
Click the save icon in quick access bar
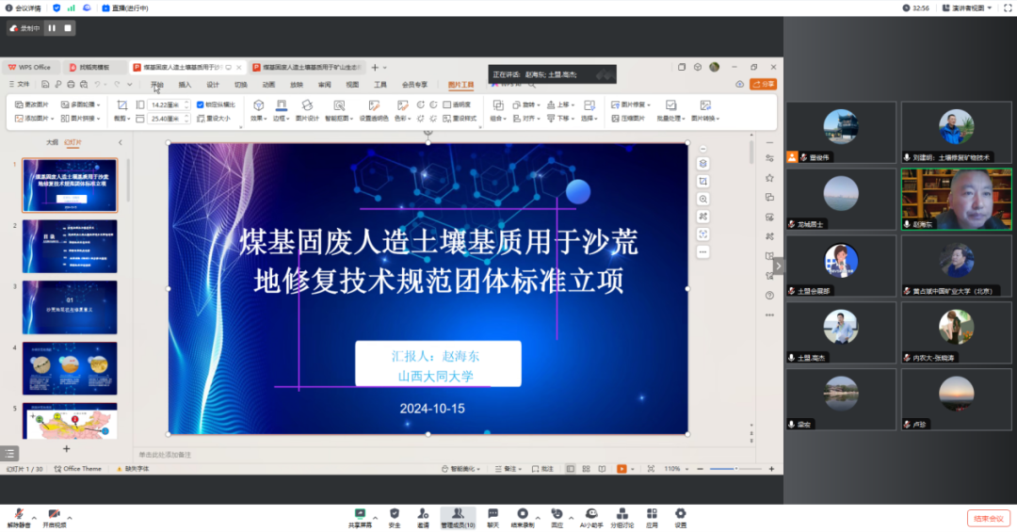pos(45,85)
